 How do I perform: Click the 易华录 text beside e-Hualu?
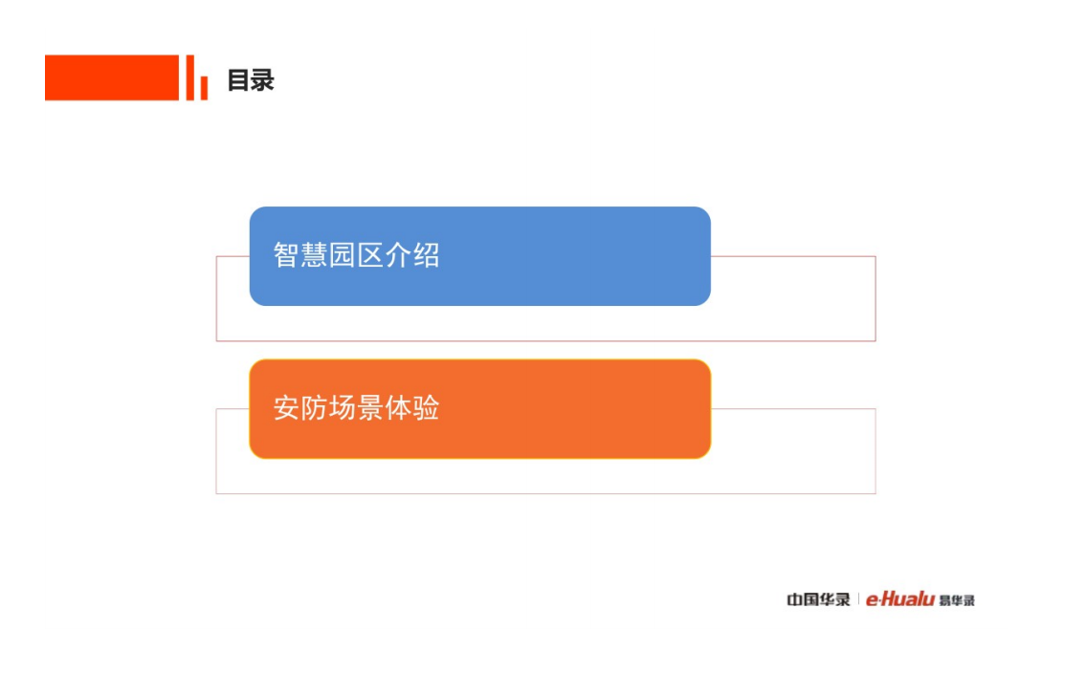957,600
